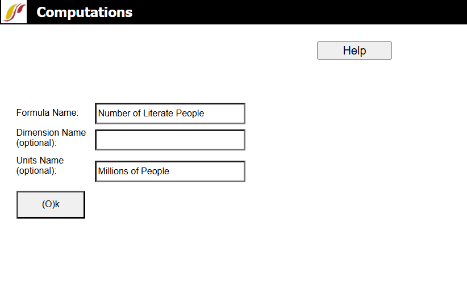Get help for the Computations form
Viewport: 467px width, 285px height.
354,51
